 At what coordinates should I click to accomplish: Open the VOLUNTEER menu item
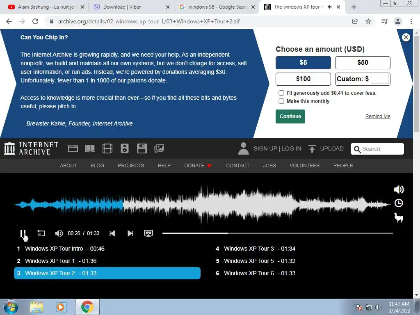pos(305,166)
